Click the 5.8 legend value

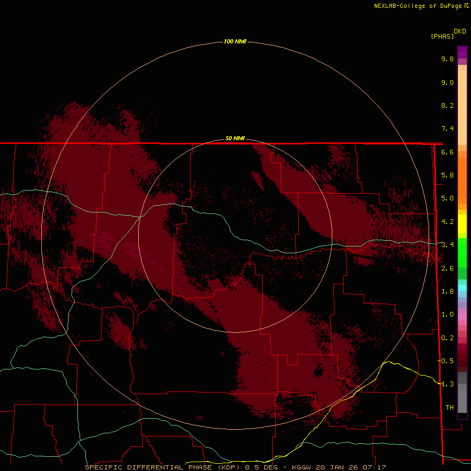coord(447,175)
